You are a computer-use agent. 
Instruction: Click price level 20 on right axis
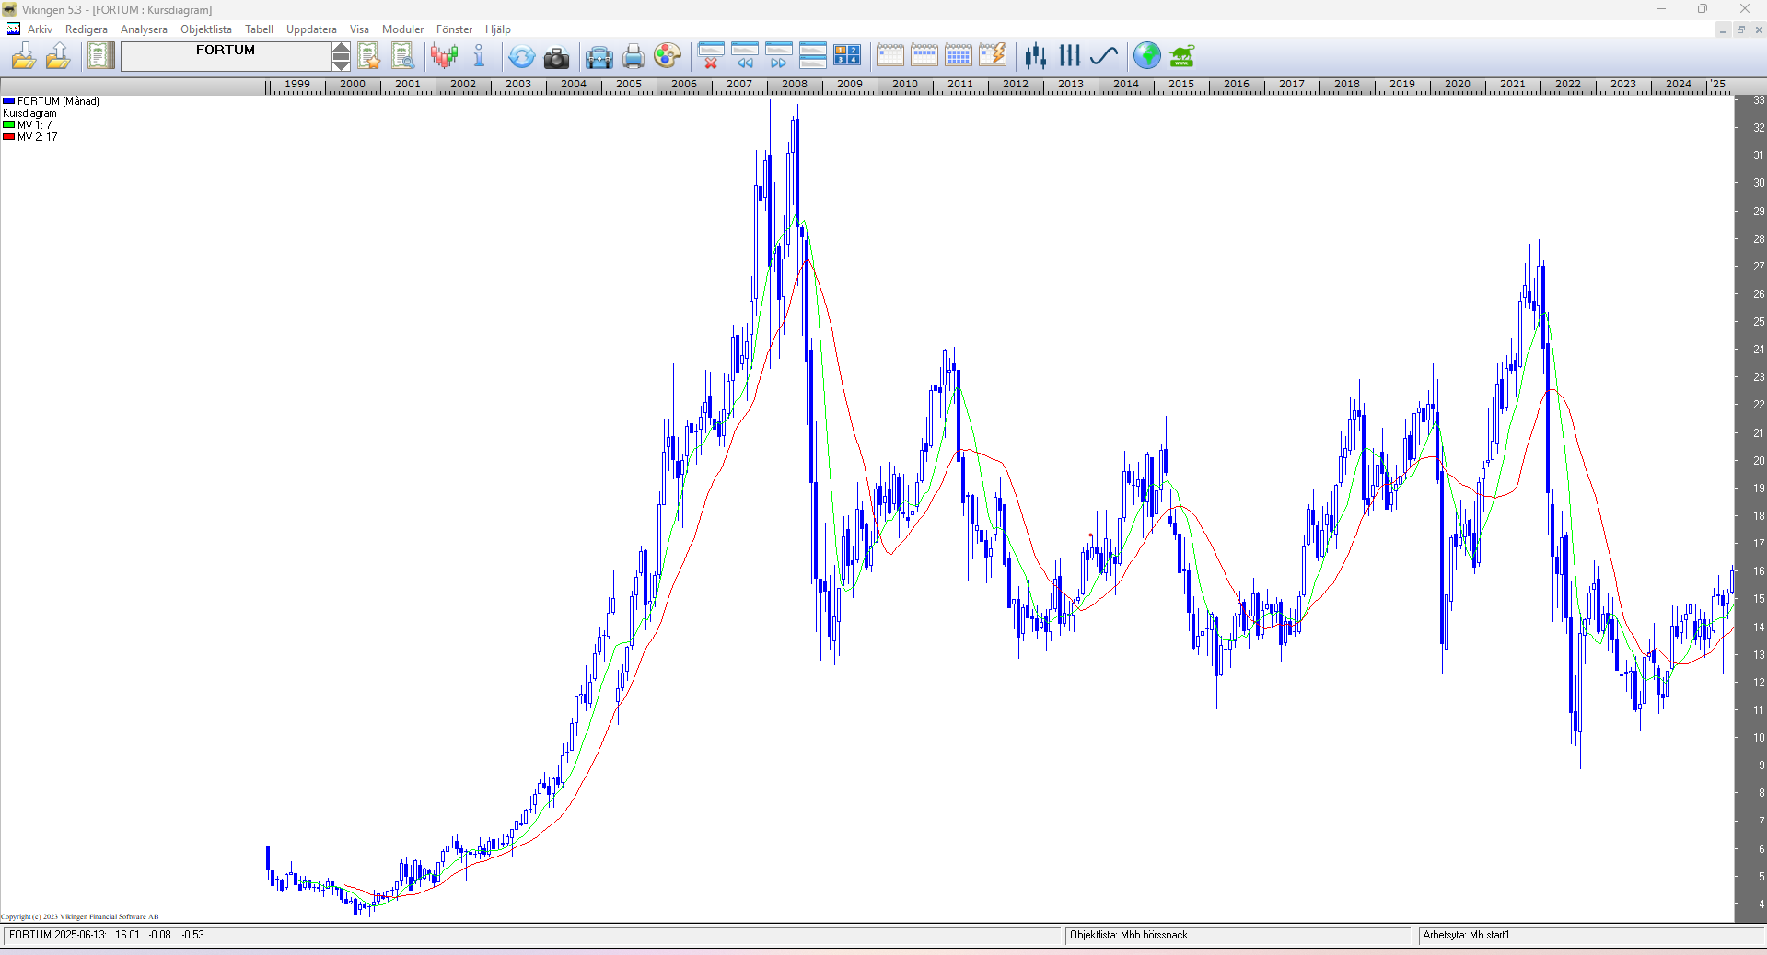pos(1759,461)
